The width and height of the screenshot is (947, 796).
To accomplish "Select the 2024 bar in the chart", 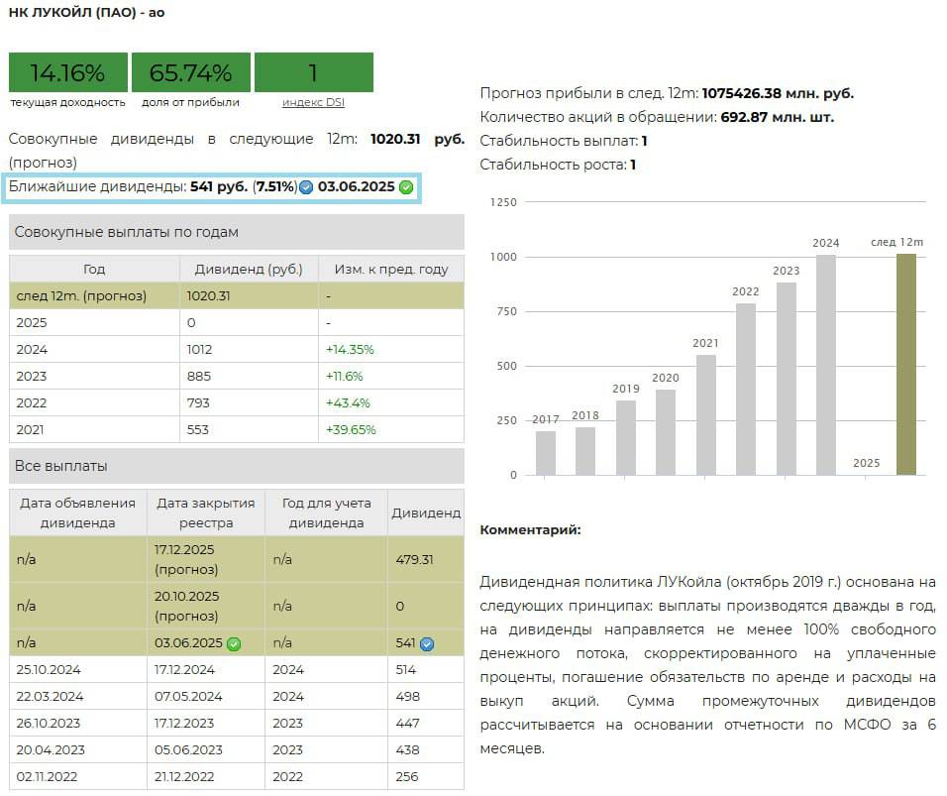I will pyautogui.click(x=825, y=365).
